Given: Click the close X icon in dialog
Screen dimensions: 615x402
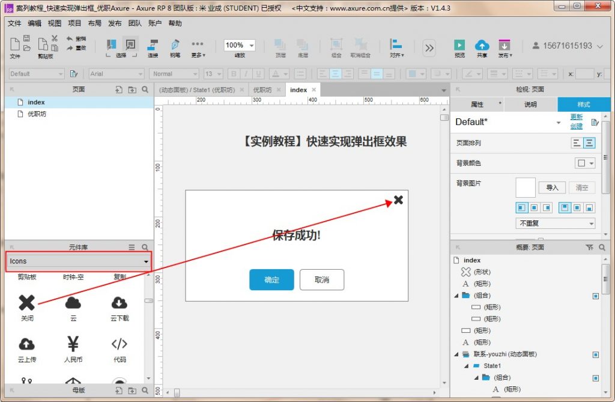Looking at the screenshot, I should [398, 200].
